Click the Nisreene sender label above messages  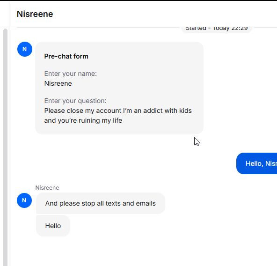click(x=47, y=188)
